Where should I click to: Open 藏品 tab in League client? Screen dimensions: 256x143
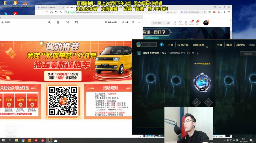pyautogui.click(x=229, y=45)
